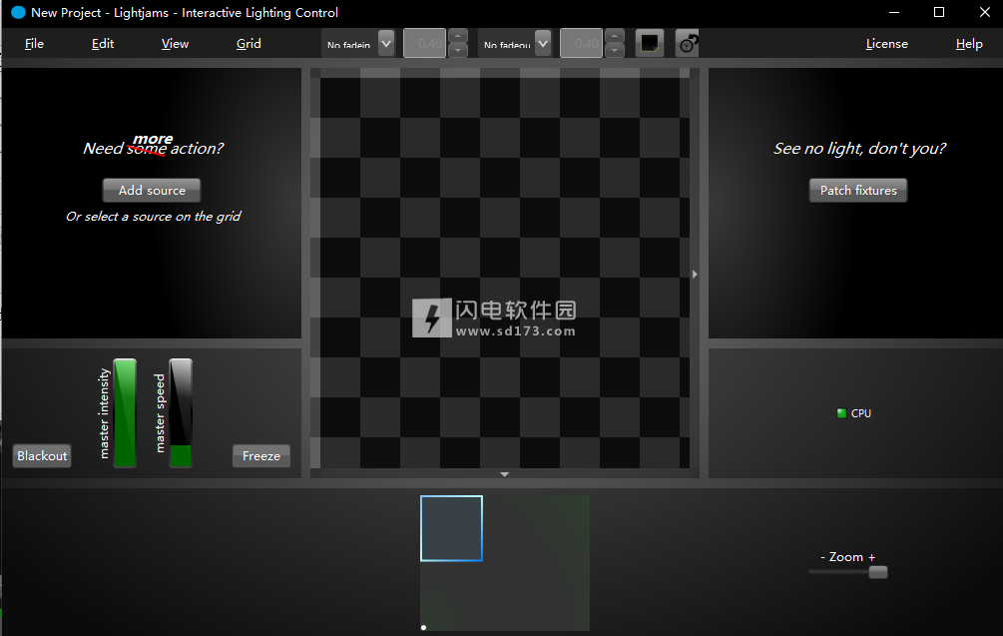The image size is (1003, 636).
Task: Open the Edit menu
Action: (103, 44)
